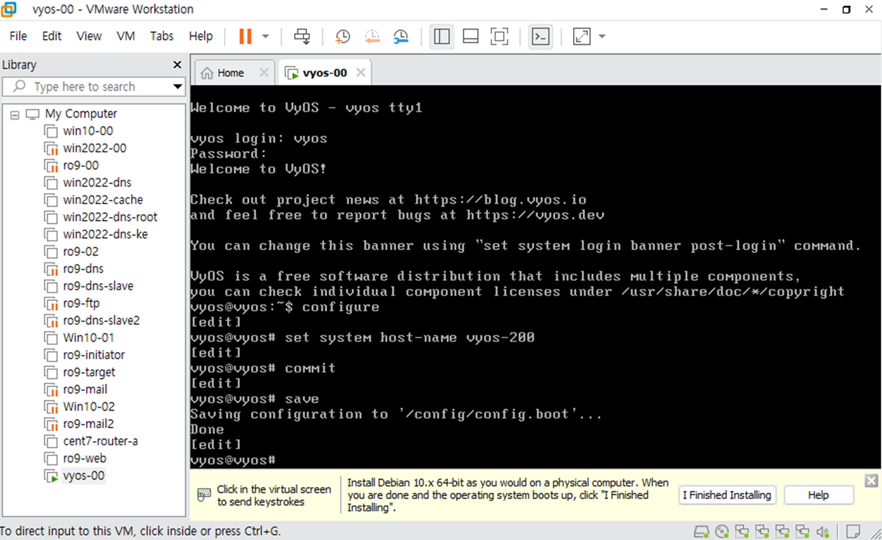This screenshot has width=882, height=540.
Task: Select the ro9-02 virtual machine
Action: [81, 251]
